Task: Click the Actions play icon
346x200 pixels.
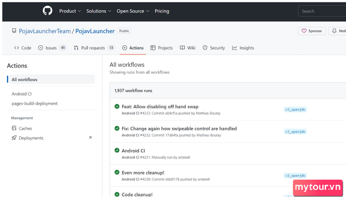Action: 125,47
